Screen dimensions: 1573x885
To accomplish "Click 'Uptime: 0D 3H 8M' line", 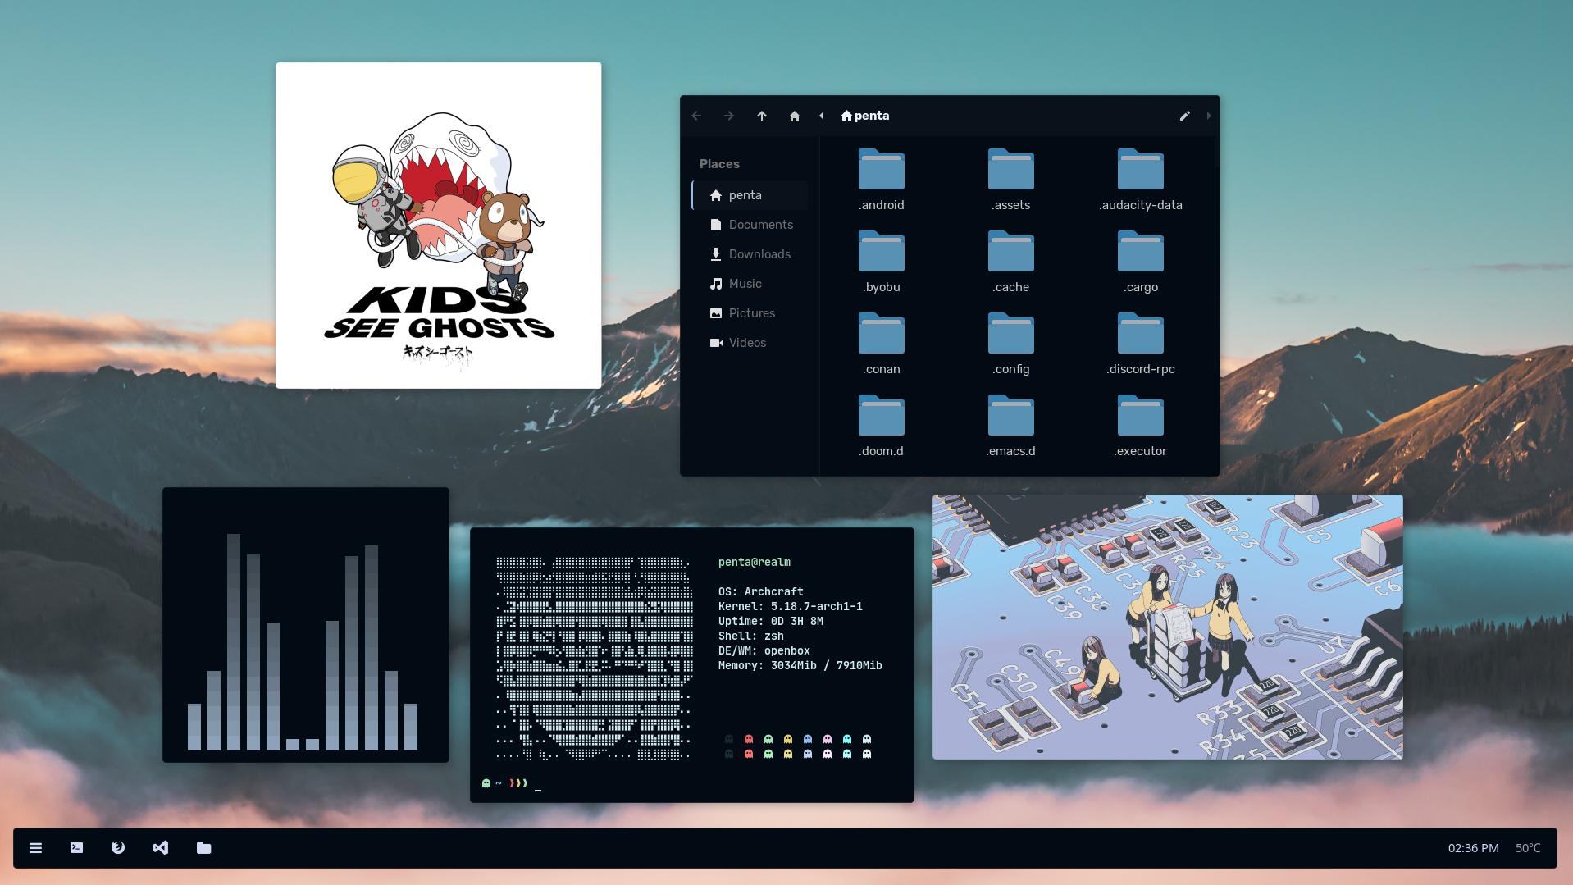I will point(771,621).
